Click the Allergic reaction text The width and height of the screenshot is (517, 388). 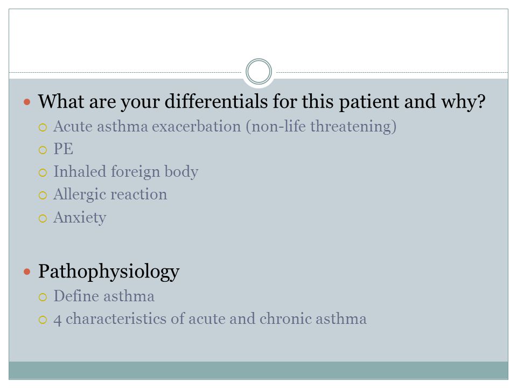[110, 195]
